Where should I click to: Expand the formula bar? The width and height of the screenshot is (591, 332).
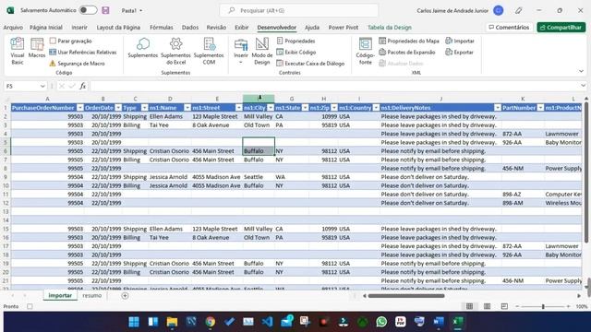pyautogui.click(x=583, y=86)
